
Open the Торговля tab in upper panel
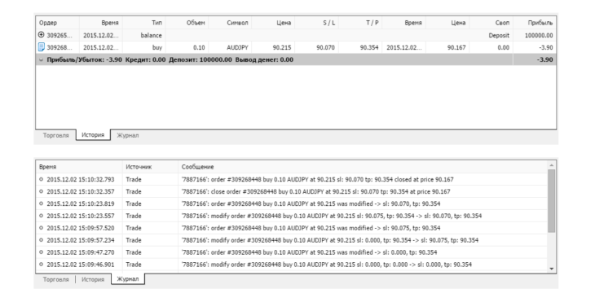[x=55, y=135]
